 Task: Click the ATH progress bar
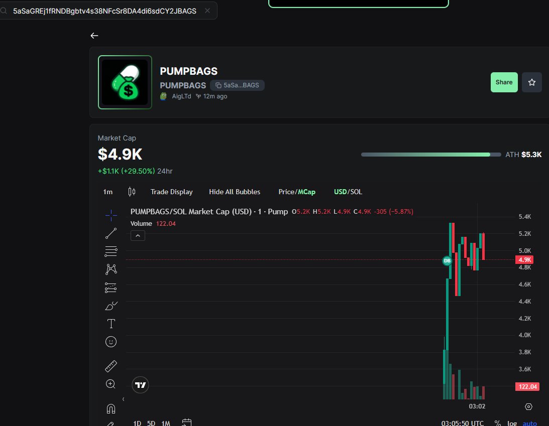click(x=430, y=155)
